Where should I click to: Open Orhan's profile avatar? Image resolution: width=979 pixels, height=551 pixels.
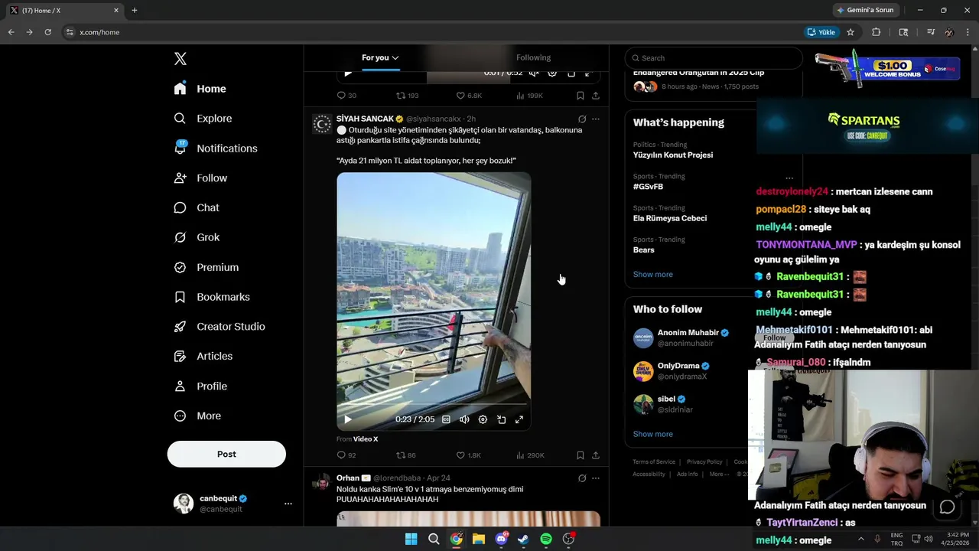pyautogui.click(x=322, y=482)
